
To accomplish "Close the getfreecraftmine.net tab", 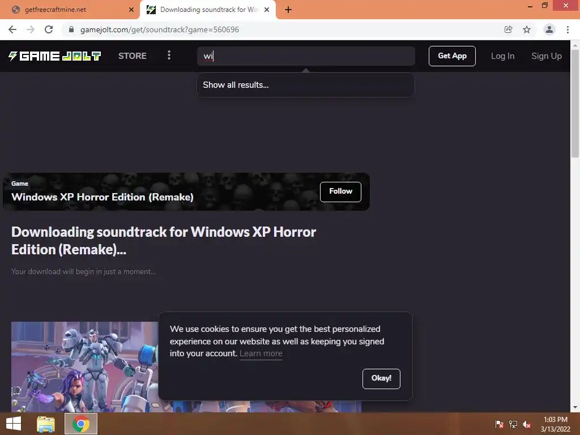I will pos(131,10).
